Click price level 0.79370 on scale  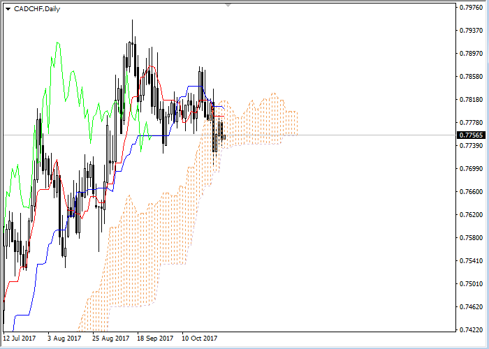(472, 30)
